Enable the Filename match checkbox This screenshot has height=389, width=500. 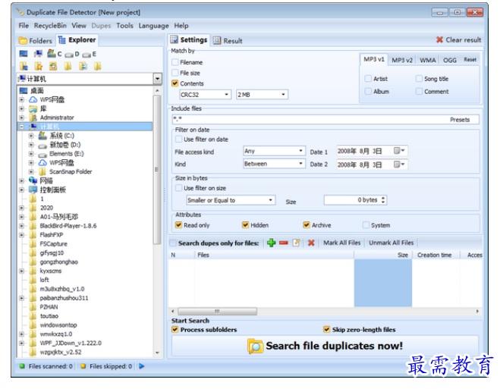(175, 62)
